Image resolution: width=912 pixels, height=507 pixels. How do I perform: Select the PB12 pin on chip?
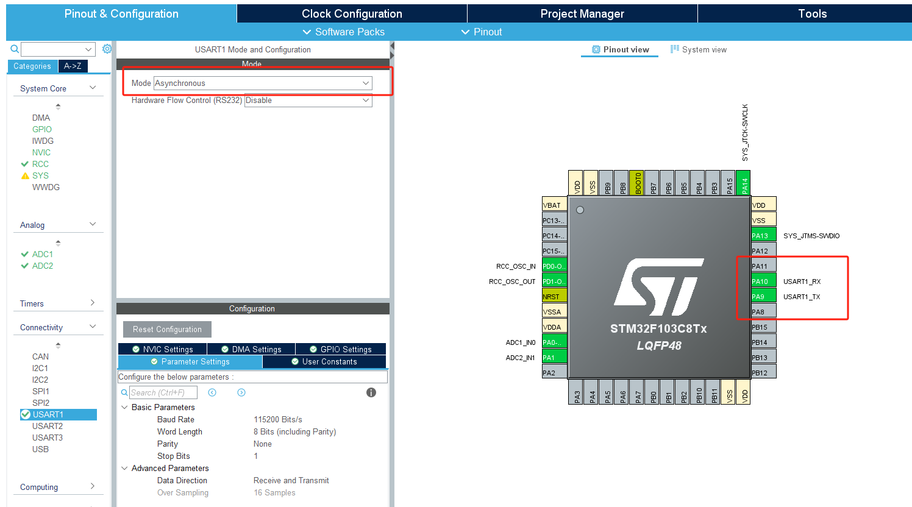tap(763, 372)
